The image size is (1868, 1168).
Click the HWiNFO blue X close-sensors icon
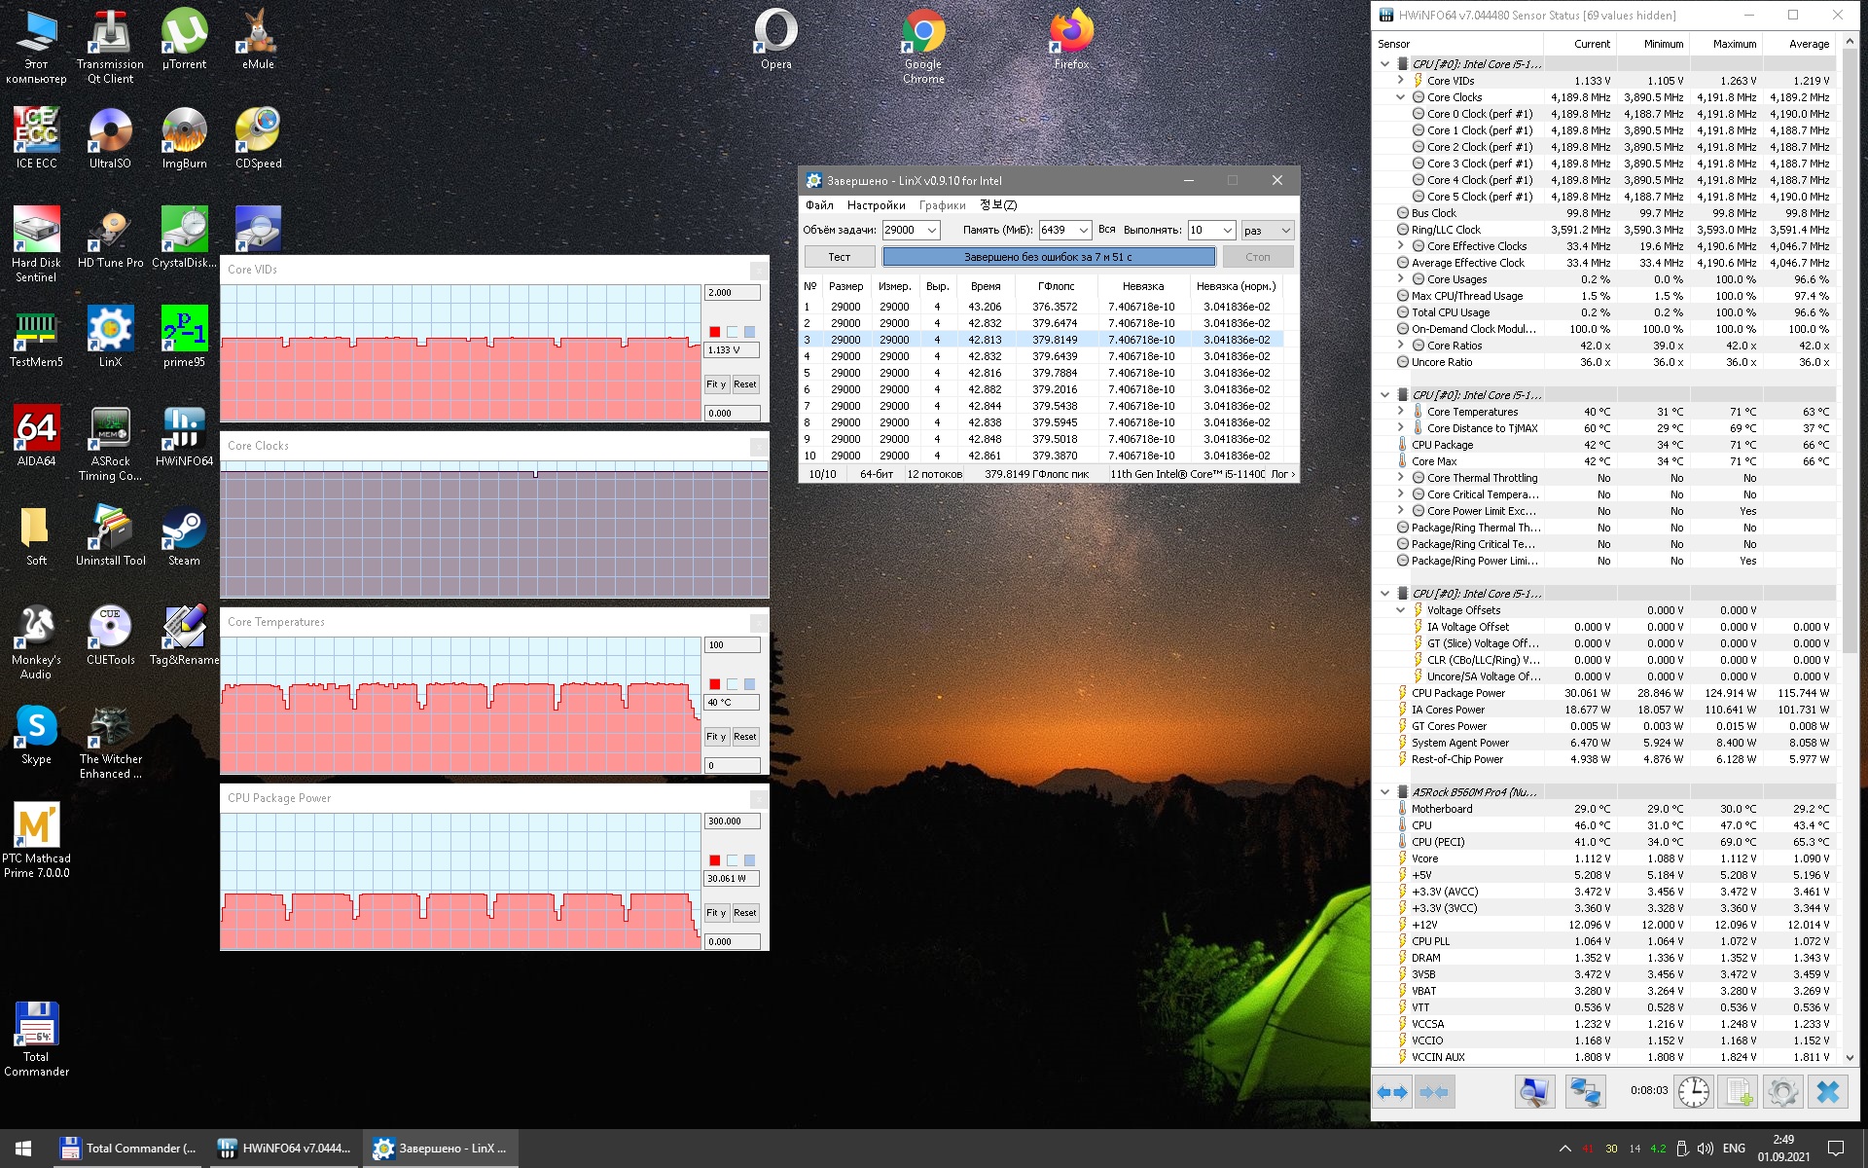pos(1827,1092)
